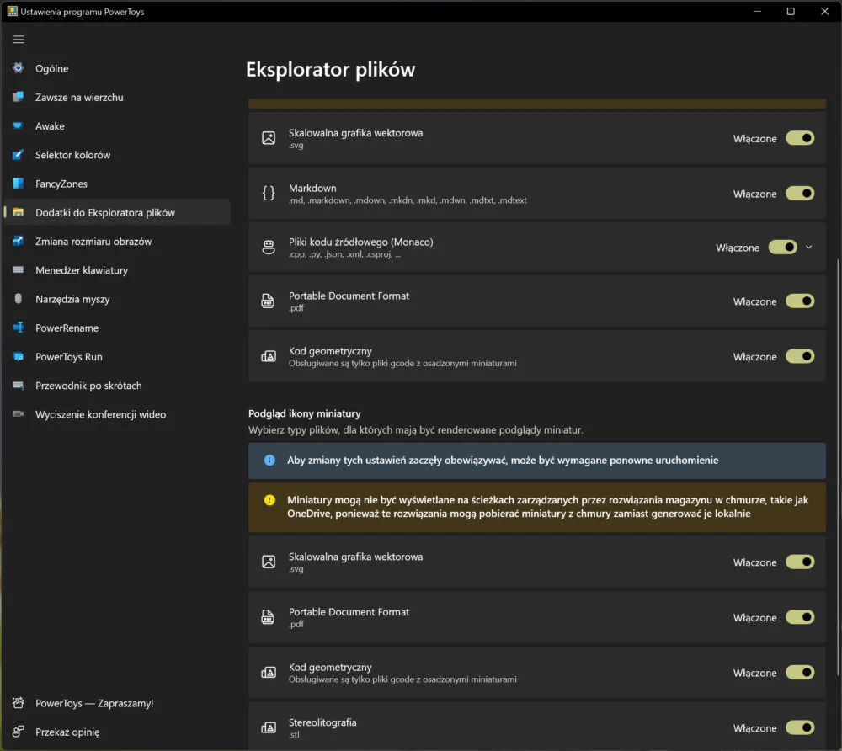Navigate to FancyZones

(117, 184)
